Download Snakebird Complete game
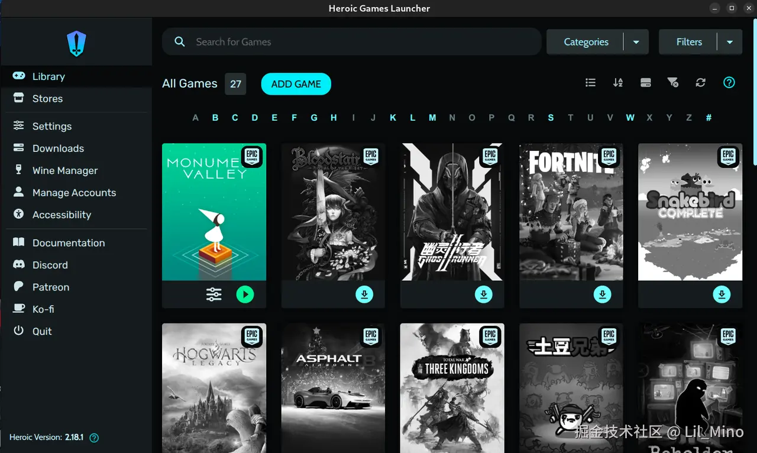Screen dimensions: 757x453 [722, 294]
